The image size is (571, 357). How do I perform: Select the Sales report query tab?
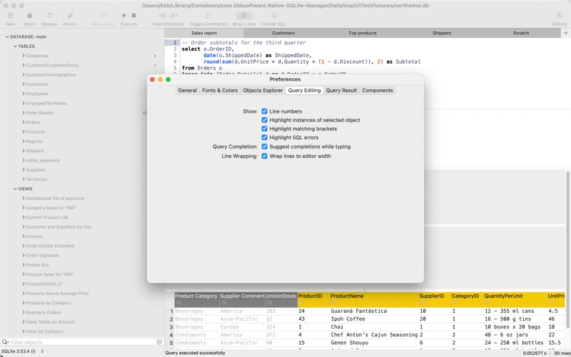204,33
